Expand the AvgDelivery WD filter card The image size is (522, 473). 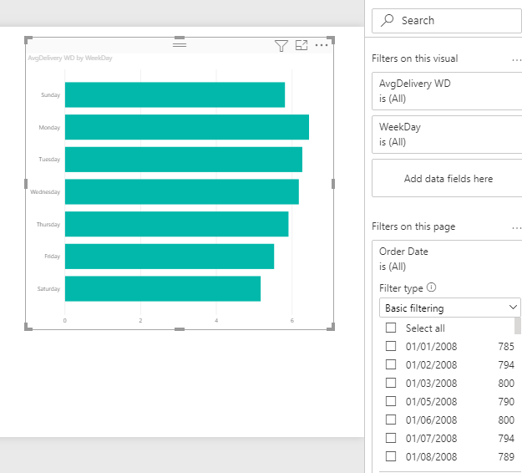447,91
